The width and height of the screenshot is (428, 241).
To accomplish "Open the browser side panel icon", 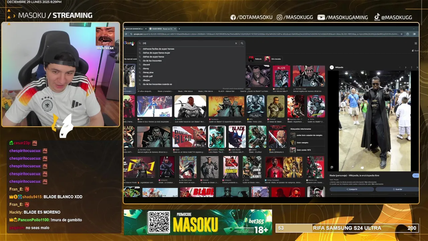I will click(x=414, y=34).
